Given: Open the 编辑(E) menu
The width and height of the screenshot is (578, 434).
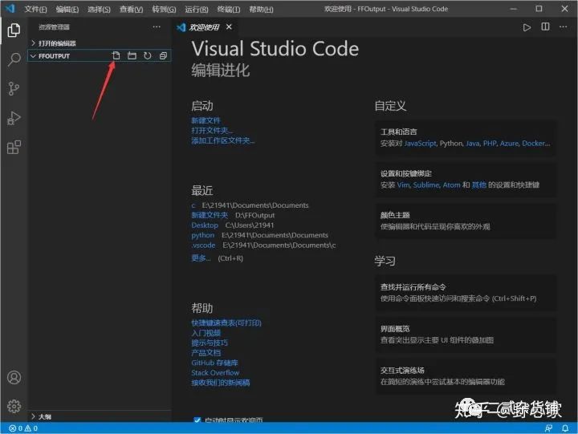Looking at the screenshot, I should [67, 9].
